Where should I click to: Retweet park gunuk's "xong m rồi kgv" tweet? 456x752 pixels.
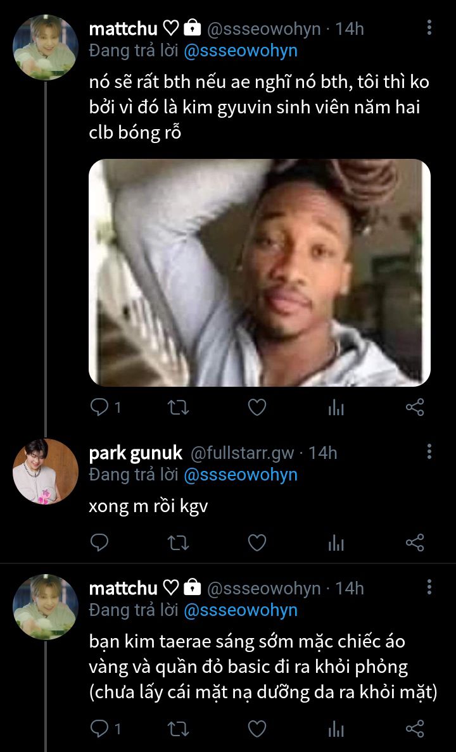point(179,542)
